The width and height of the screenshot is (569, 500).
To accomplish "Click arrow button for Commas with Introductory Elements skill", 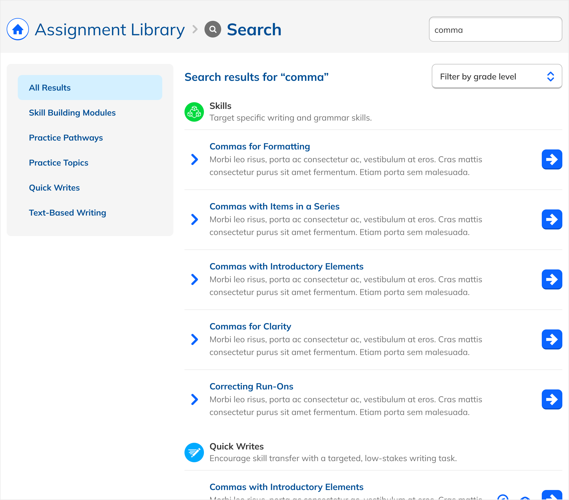I will tap(551, 279).
